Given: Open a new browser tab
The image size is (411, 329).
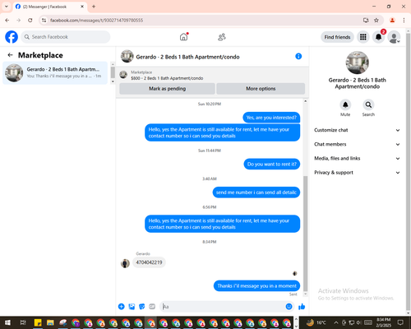Looking at the screenshot, I should 94,7.
